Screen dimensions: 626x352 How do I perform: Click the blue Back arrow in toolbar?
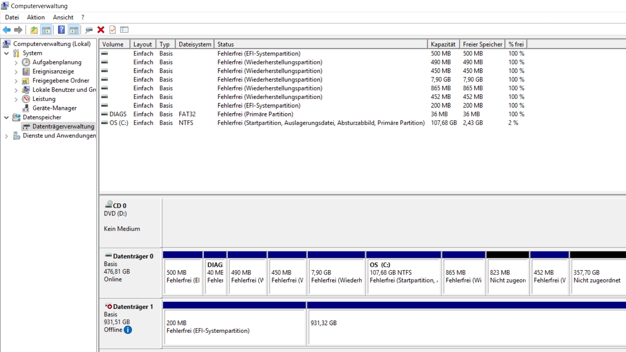7,30
